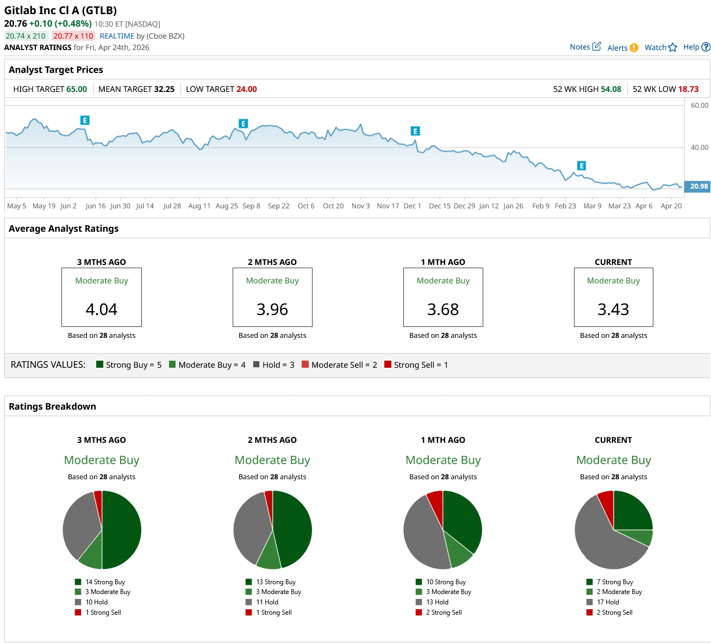The height and width of the screenshot is (643, 711).
Task: Click the 3 MTHS AGO ratings pie chart
Action: (102, 530)
